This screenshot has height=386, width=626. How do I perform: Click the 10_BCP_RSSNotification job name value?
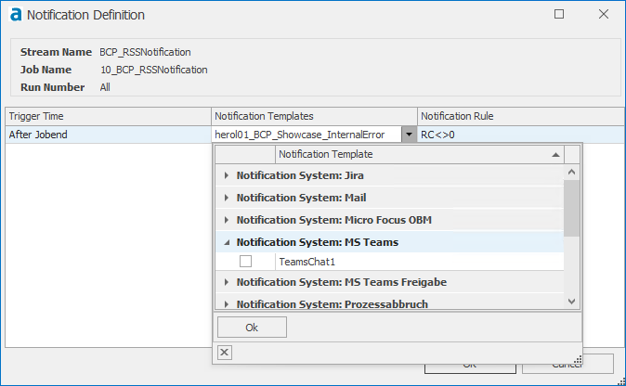coord(154,70)
